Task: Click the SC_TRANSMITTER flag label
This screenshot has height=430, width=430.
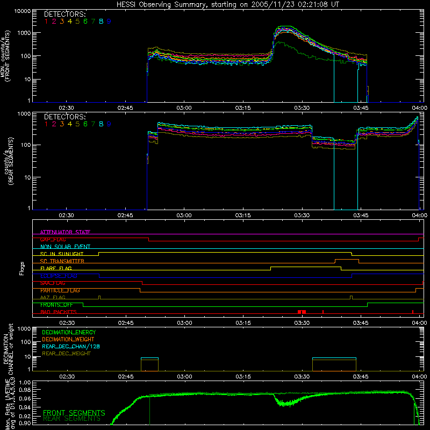Action: (x=62, y=261)
